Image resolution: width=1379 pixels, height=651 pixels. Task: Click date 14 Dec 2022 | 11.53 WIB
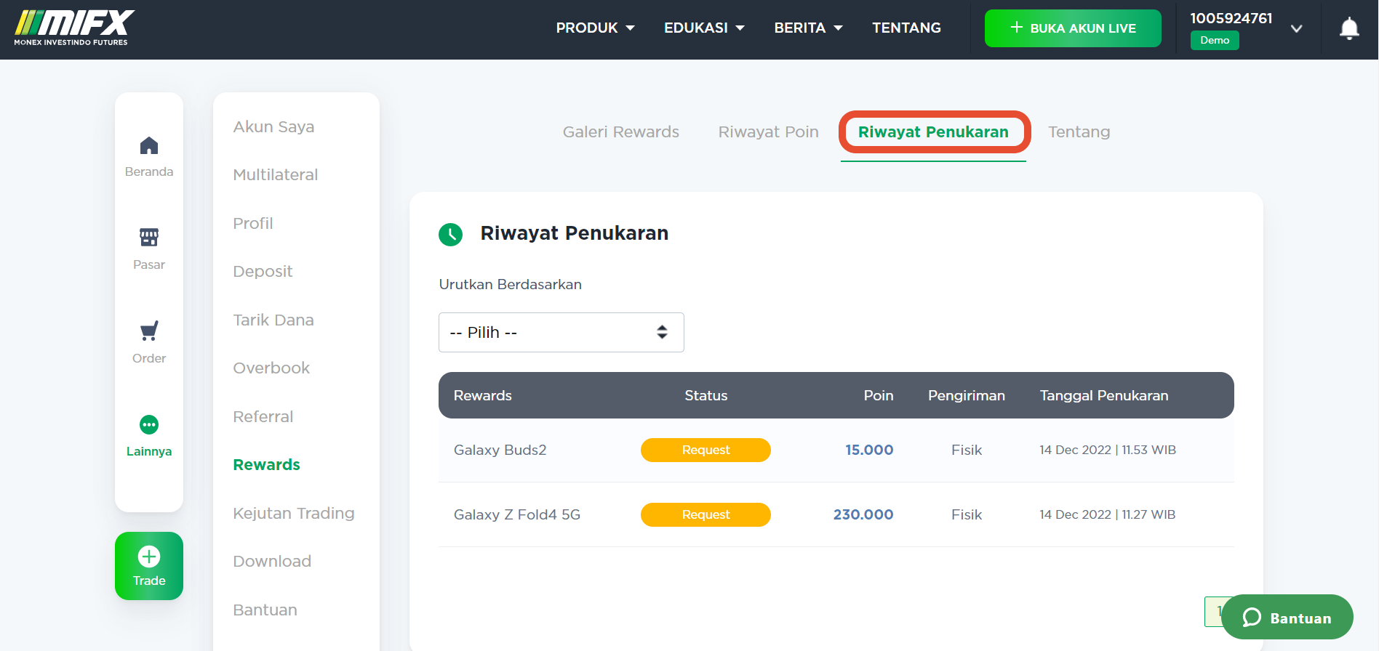click(x=1108, y=450)
